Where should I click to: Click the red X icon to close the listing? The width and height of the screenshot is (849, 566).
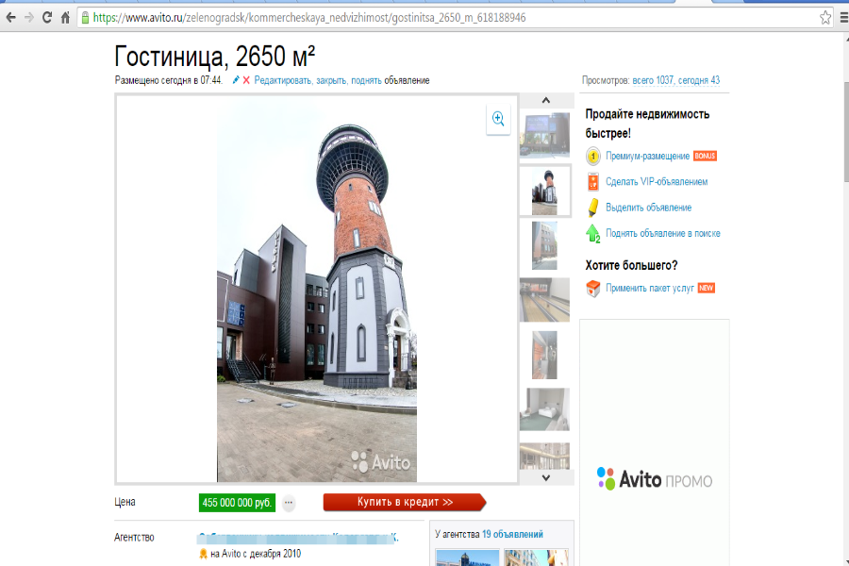tap(244, 81)
